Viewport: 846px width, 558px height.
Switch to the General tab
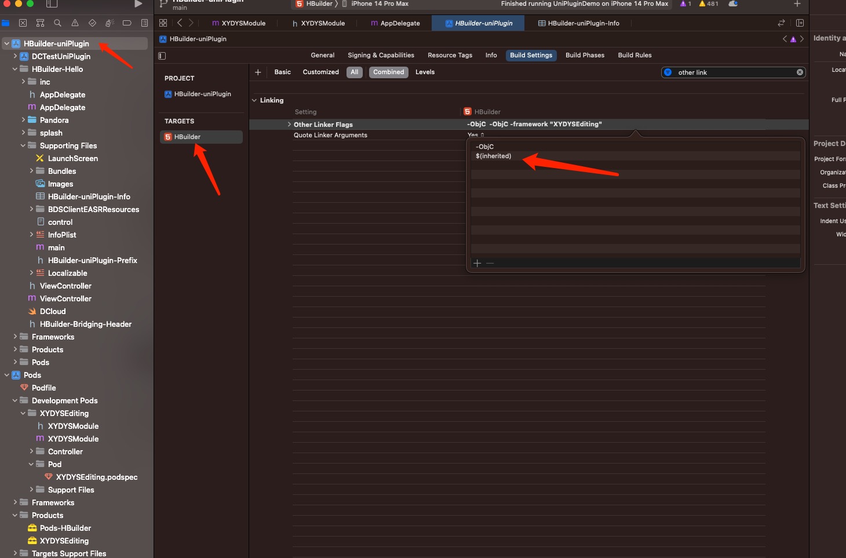pyautogui.click(x=323, y=56)
